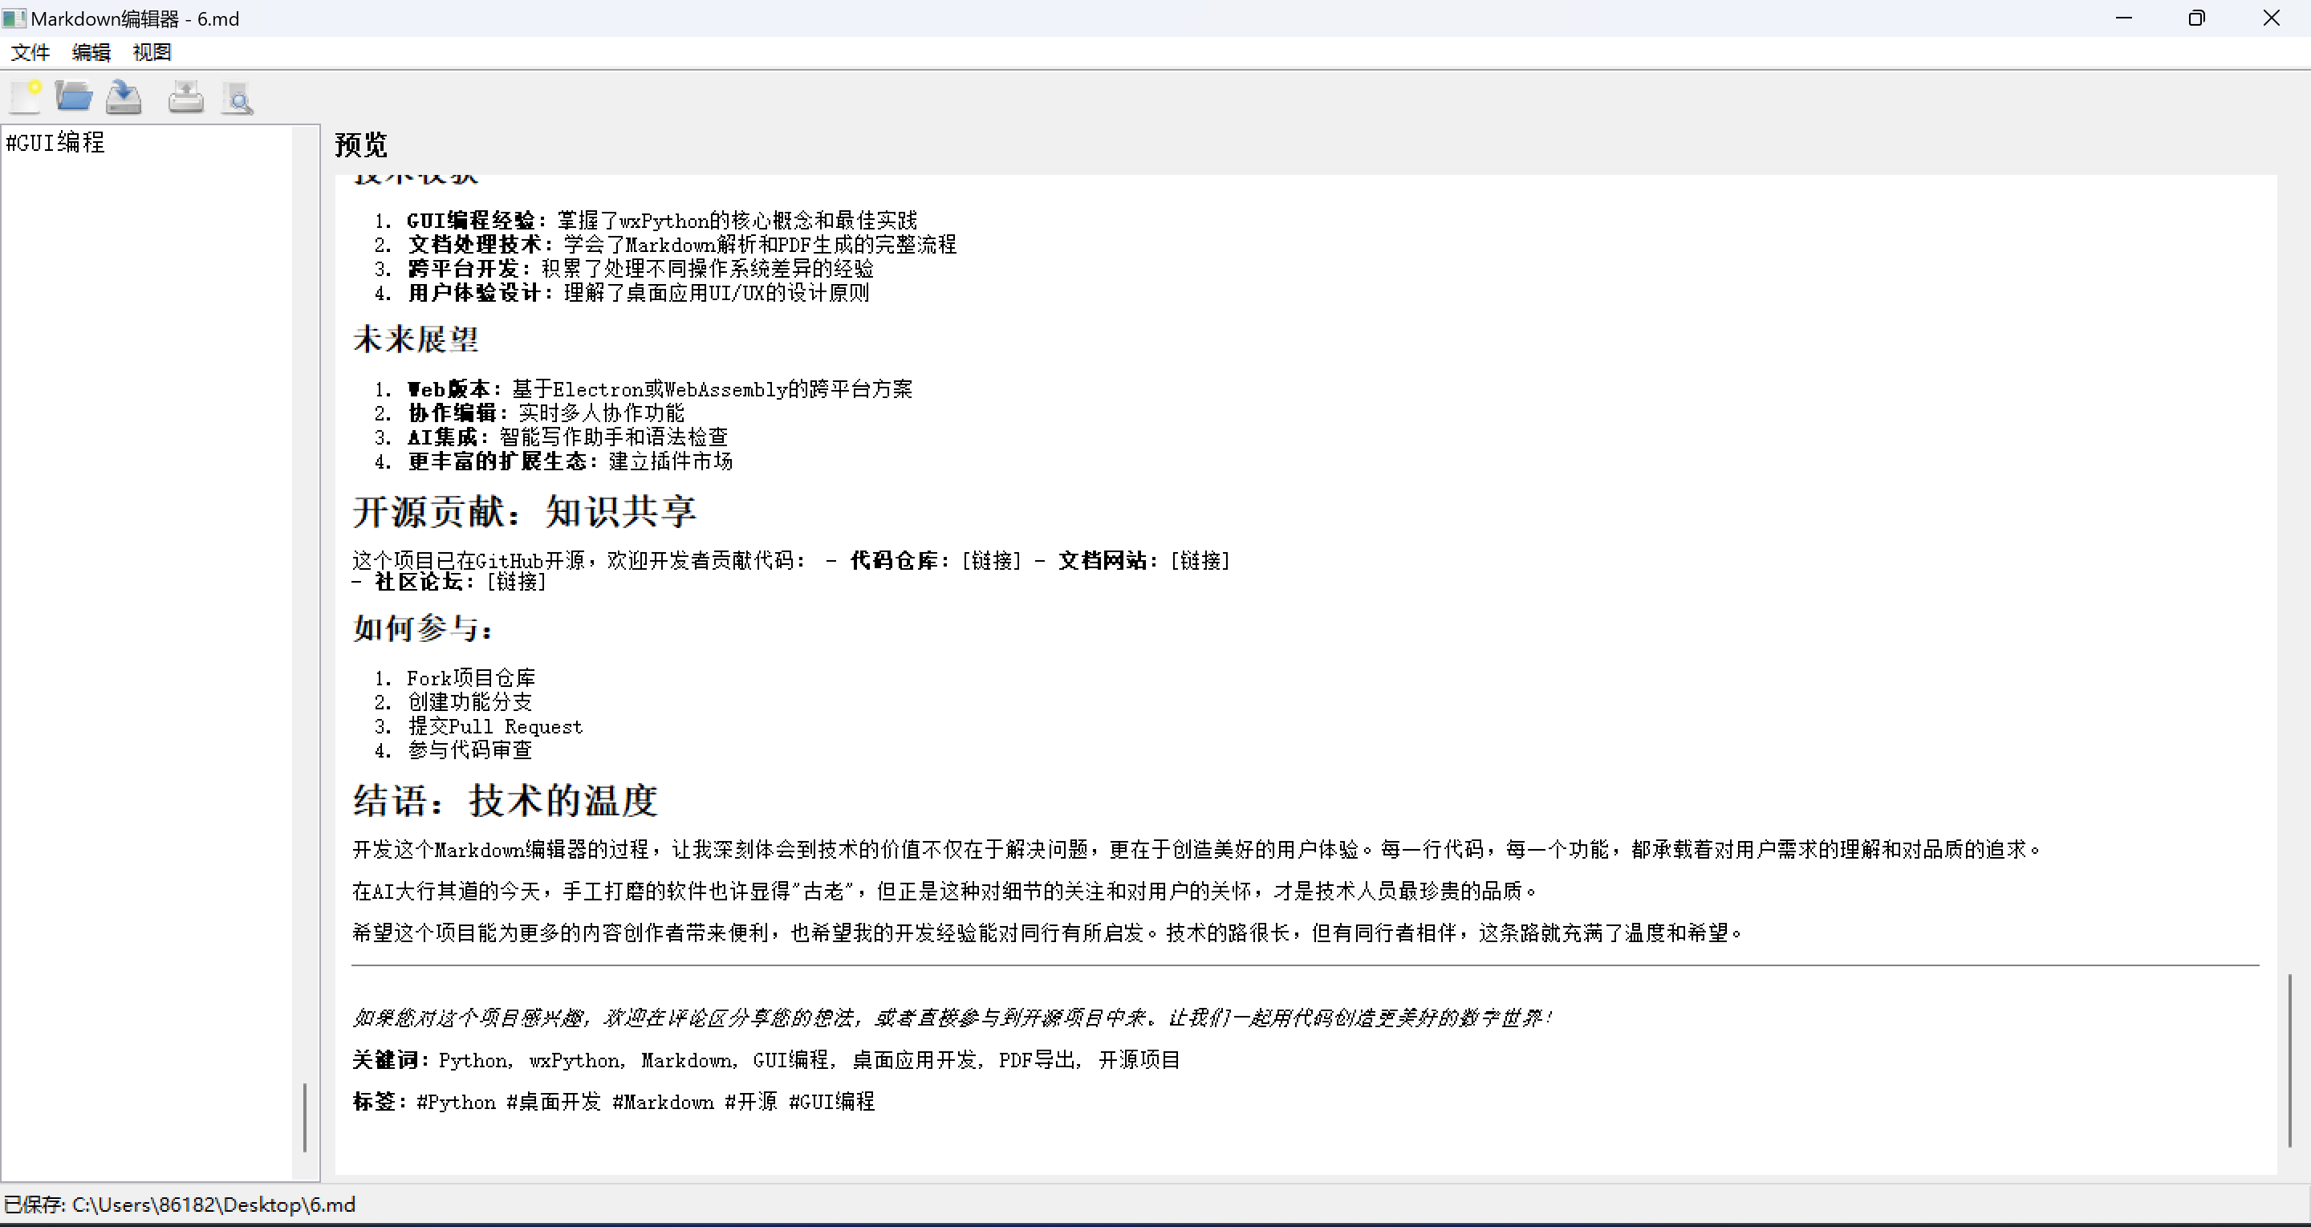Click the print toolbar icon
Screen dimensions: 2311x1227
tap(185, 97)
